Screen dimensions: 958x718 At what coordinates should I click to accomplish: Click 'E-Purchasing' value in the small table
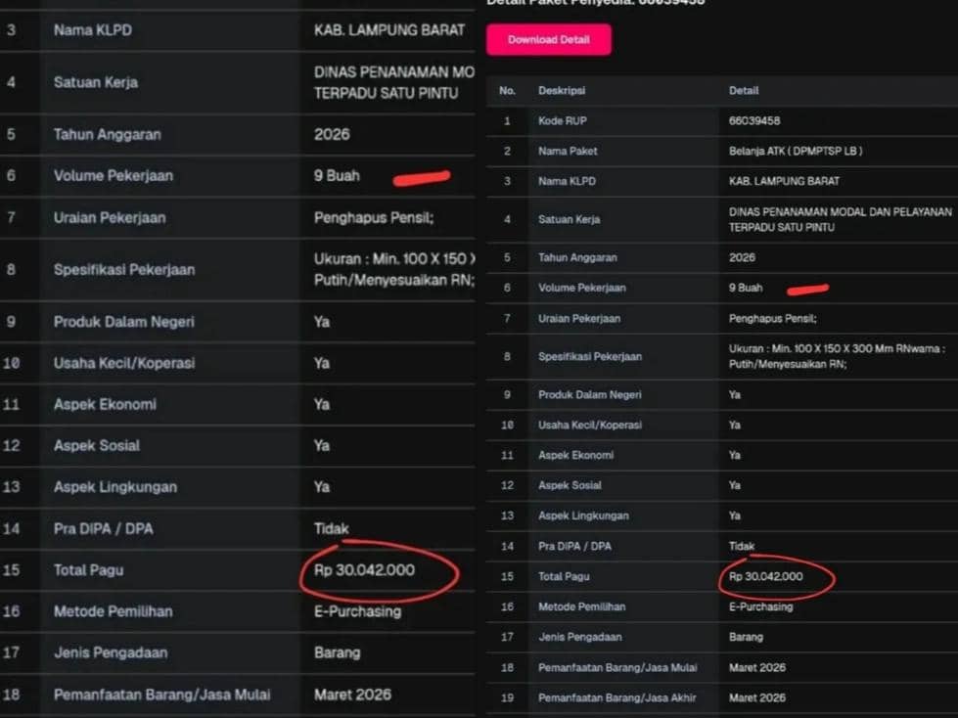[x=760, y=606]
